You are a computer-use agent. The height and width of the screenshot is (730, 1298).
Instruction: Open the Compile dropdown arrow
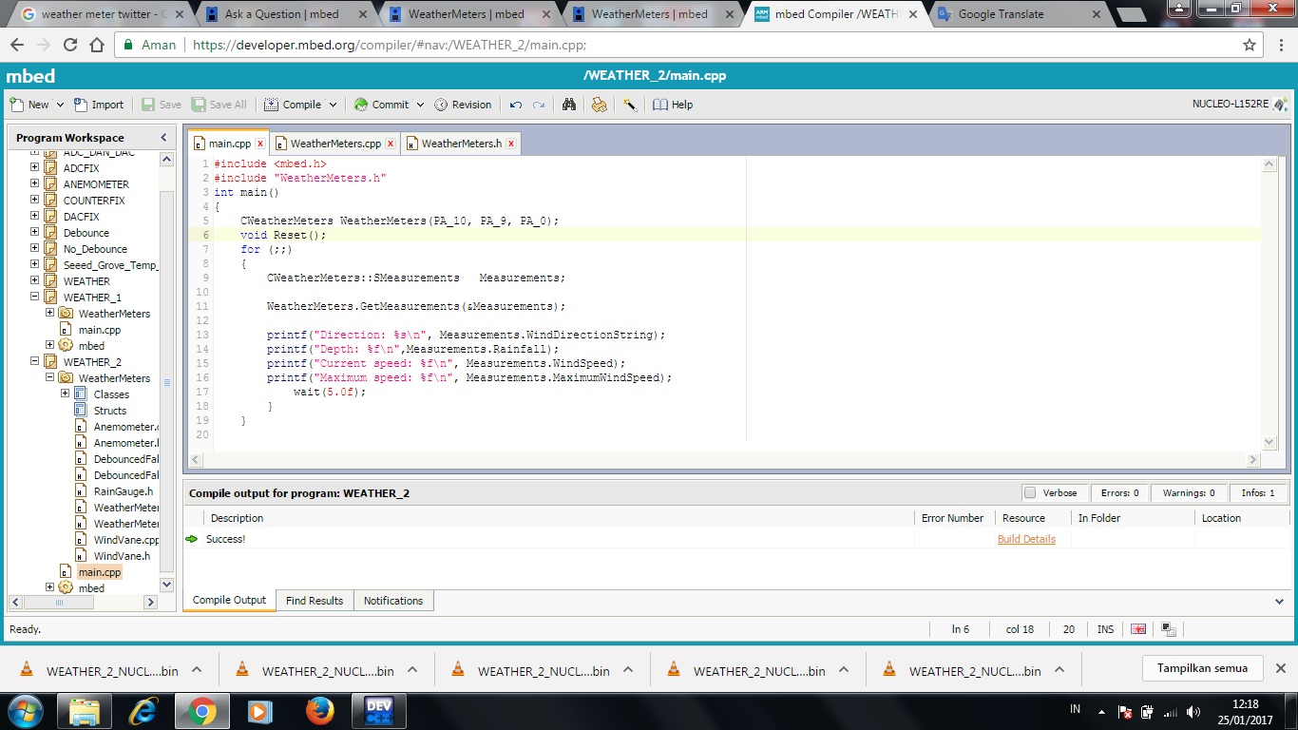tap(333, 105)
